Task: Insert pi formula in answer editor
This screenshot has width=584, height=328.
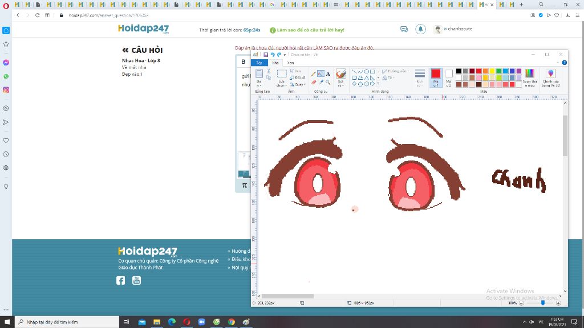Action: click(x=244, y=185)
